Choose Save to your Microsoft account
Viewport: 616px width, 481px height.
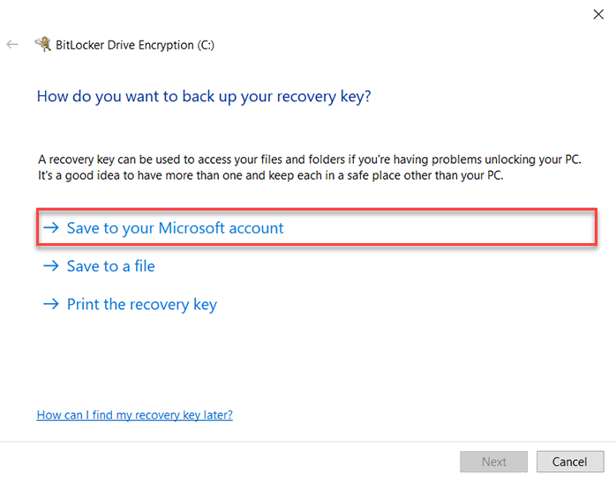[175, 228]
